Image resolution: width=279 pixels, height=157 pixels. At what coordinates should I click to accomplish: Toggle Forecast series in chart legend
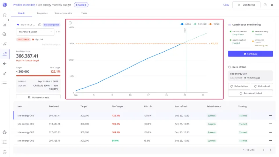click(200, 24)
